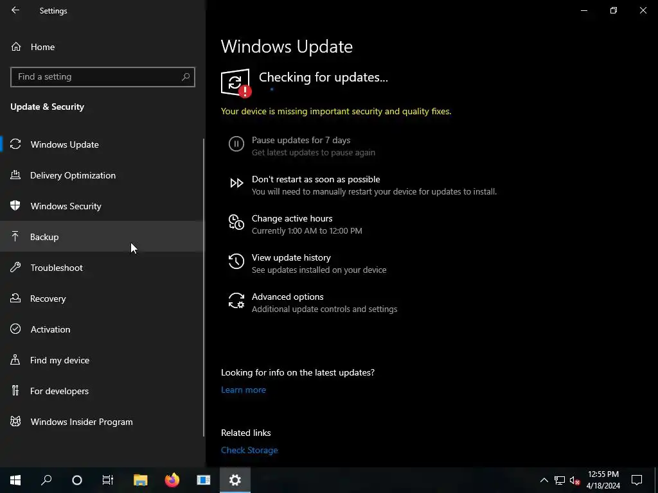
Task: Click the blue app icon next to Firefox
Action: pos(204,480)
